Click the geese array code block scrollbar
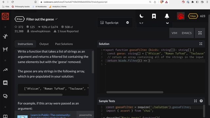The image size is (210, 118). (x=40, y=95)
